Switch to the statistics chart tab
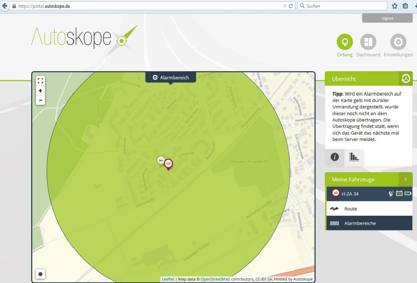 tap(354, 157)
